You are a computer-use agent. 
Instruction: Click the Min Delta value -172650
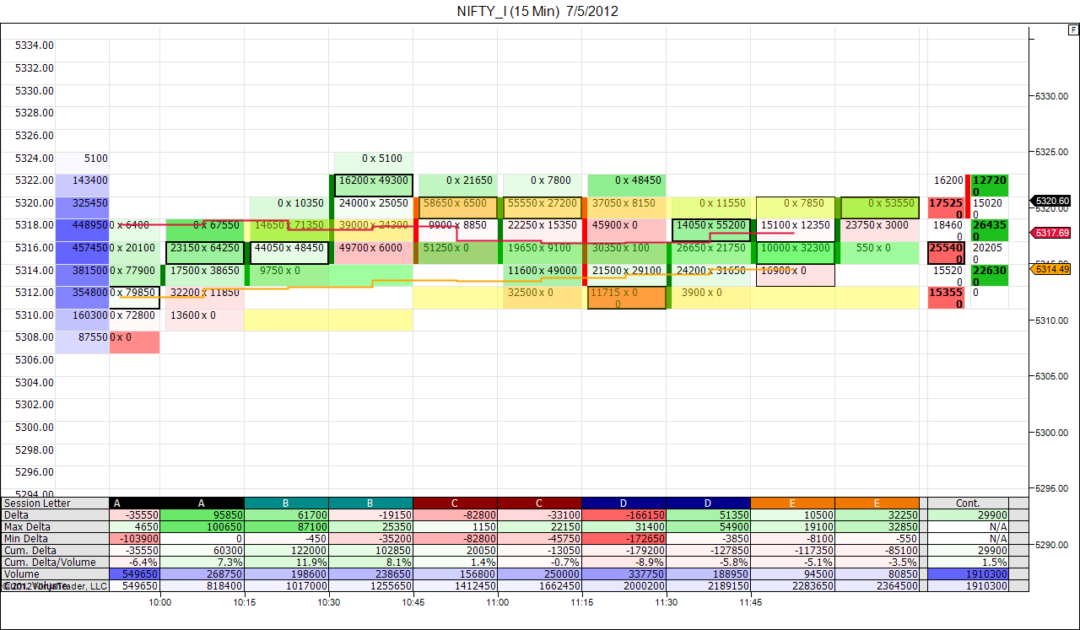coord(624,539)
